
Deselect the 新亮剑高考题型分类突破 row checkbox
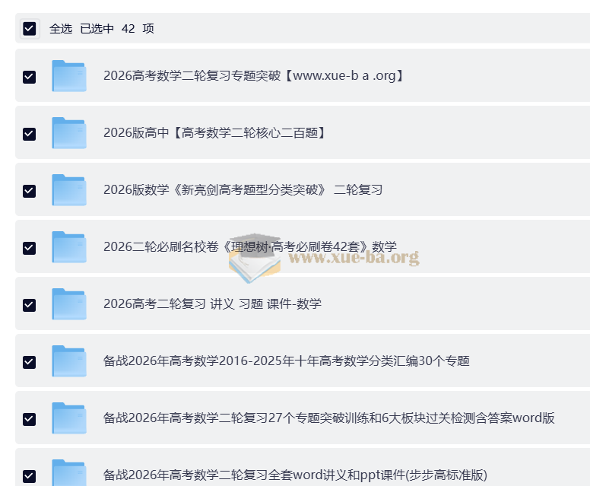[30, 191]
